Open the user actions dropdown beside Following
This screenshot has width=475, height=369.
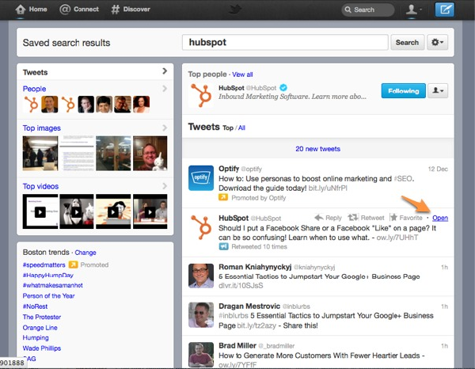[x=438, y=90]
